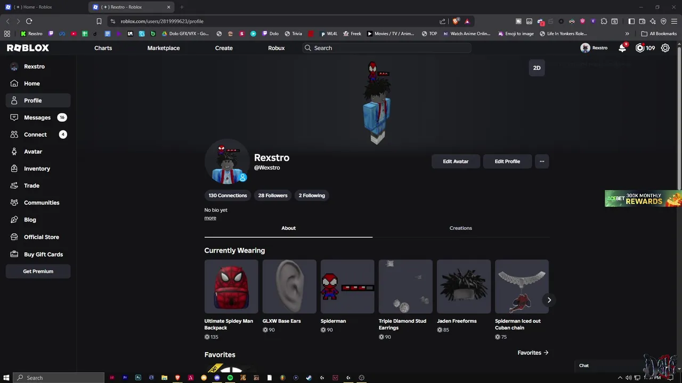Open the All Bookmarks folder
The width and height of the screenshot is (682, 383).
click(x=659, y=34)
